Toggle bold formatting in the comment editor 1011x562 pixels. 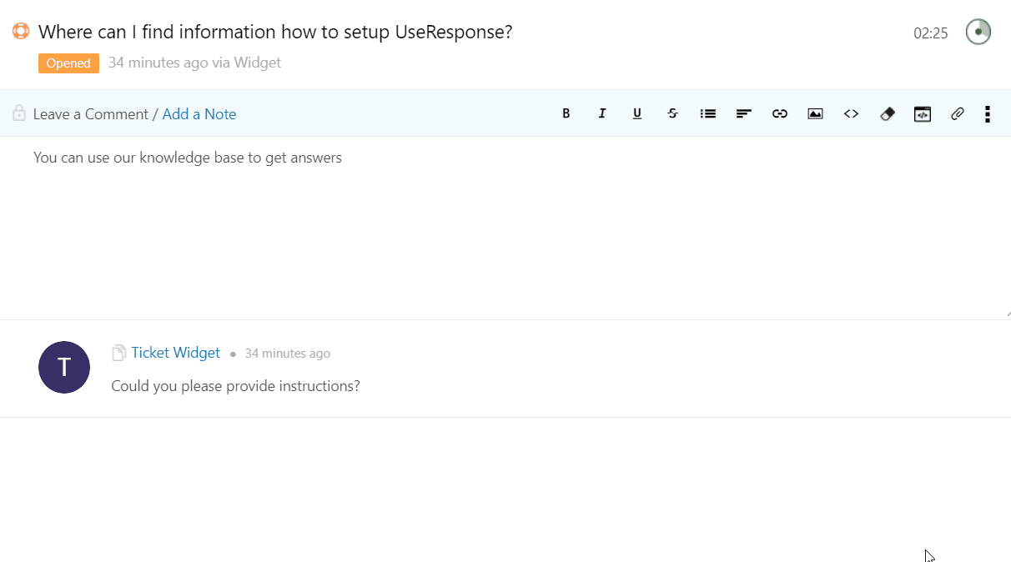566,113
